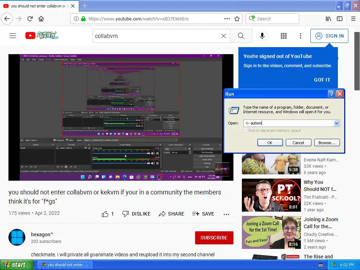This screenshot has width=360, height=270.
Task: Expand the Open field dropdown in Run
Action: (x=336, y=123)
